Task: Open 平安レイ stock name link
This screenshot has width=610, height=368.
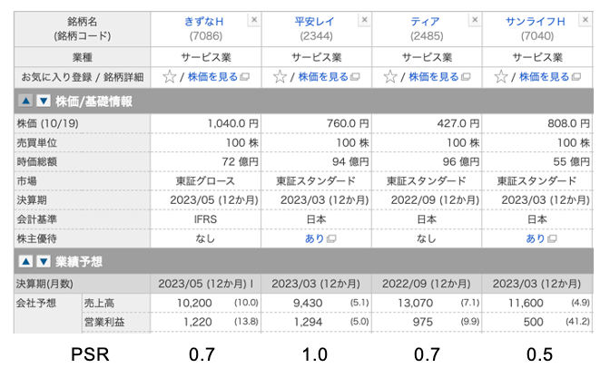Action: pyautogui.click(x=315, y=22)
